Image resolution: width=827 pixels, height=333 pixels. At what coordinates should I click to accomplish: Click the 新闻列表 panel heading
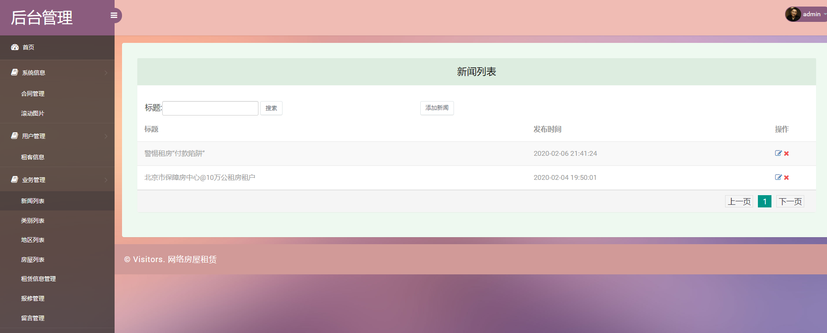[476, 72]
